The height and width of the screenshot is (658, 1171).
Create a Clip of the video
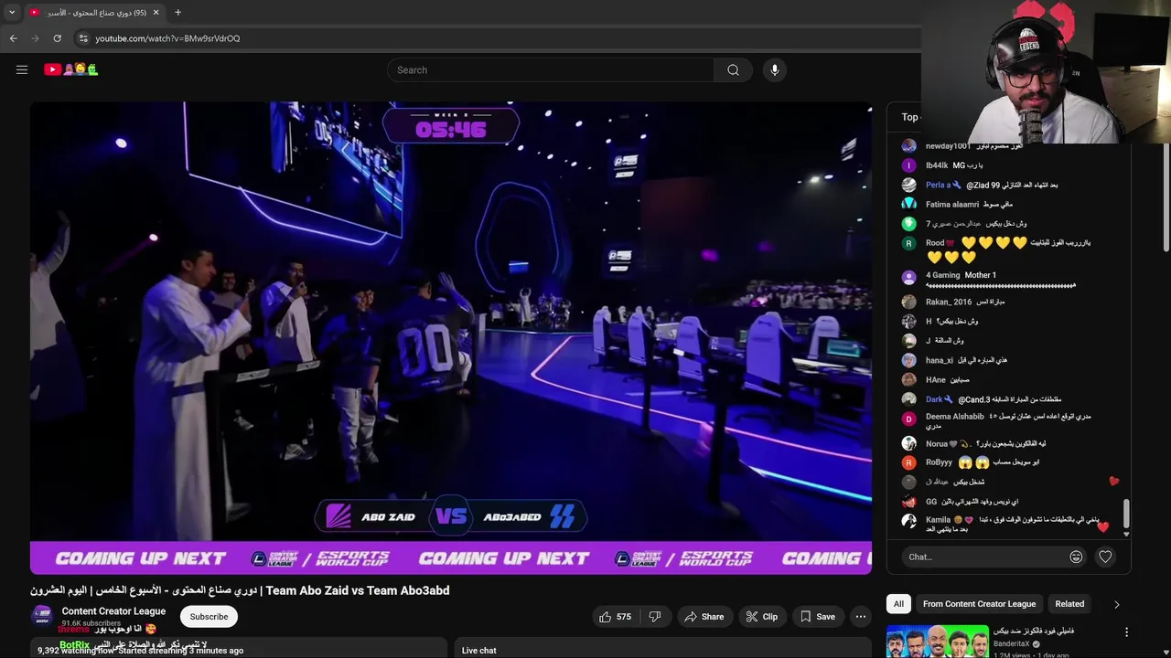[x=761, y=617]
